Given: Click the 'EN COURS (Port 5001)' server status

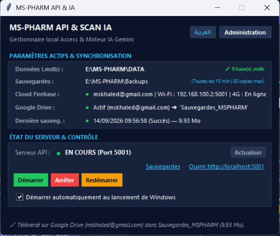Looking at the screenshot, I should point(98,152).
